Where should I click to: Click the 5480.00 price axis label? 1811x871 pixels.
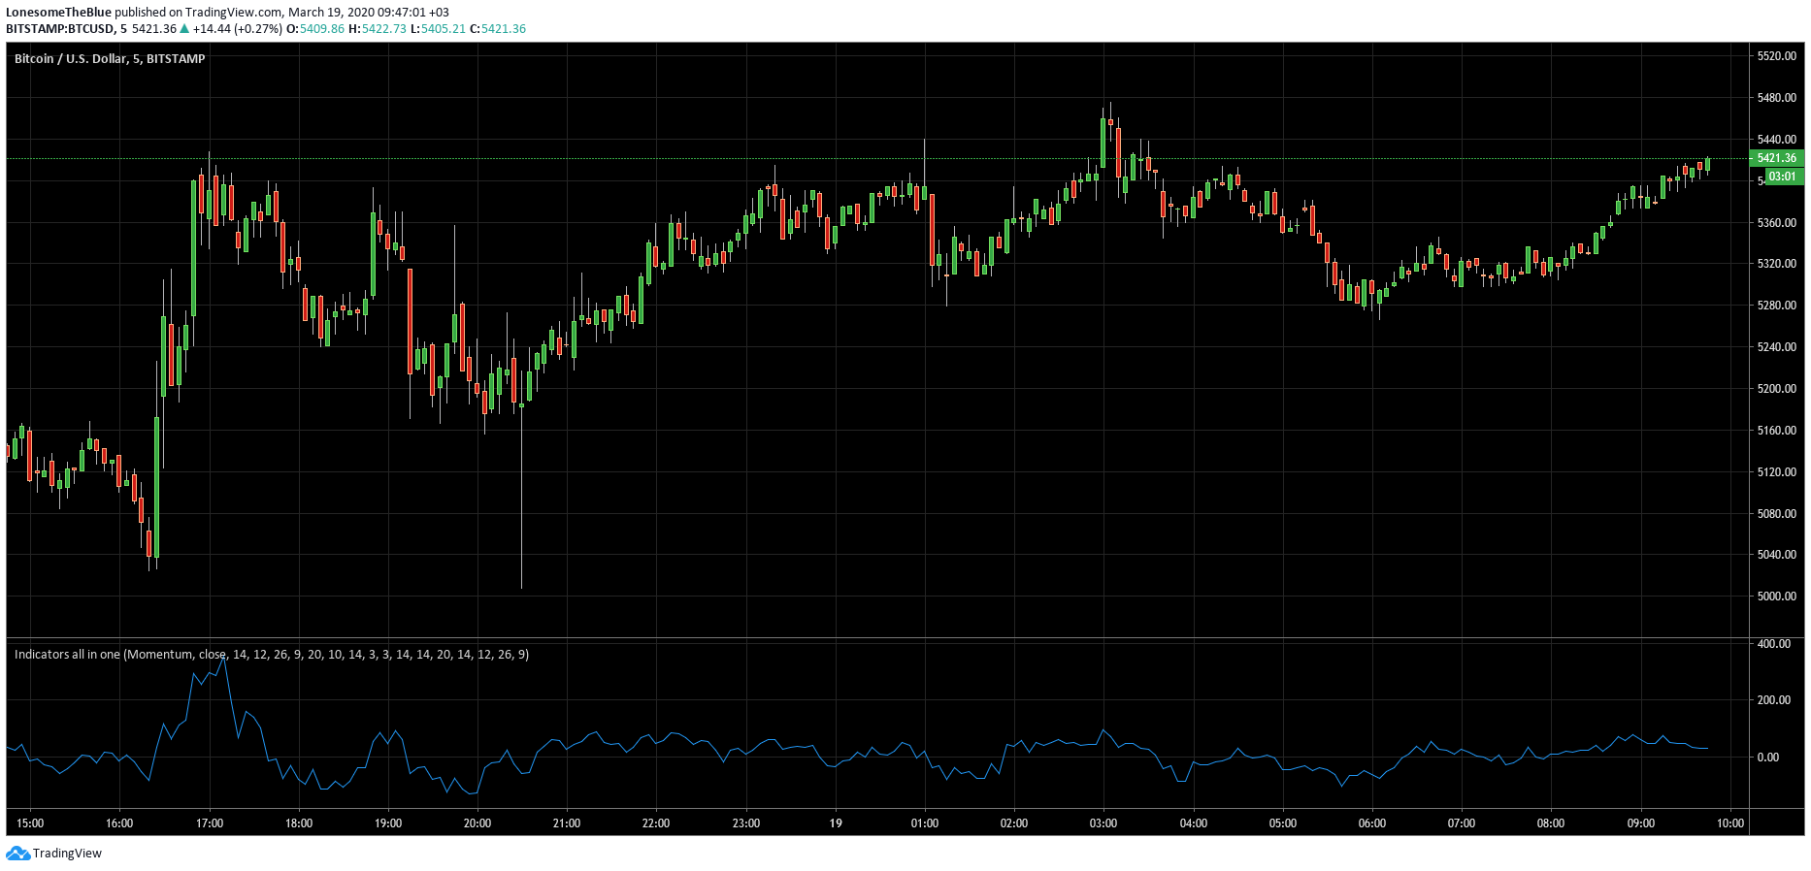[x=1776, y=98]
